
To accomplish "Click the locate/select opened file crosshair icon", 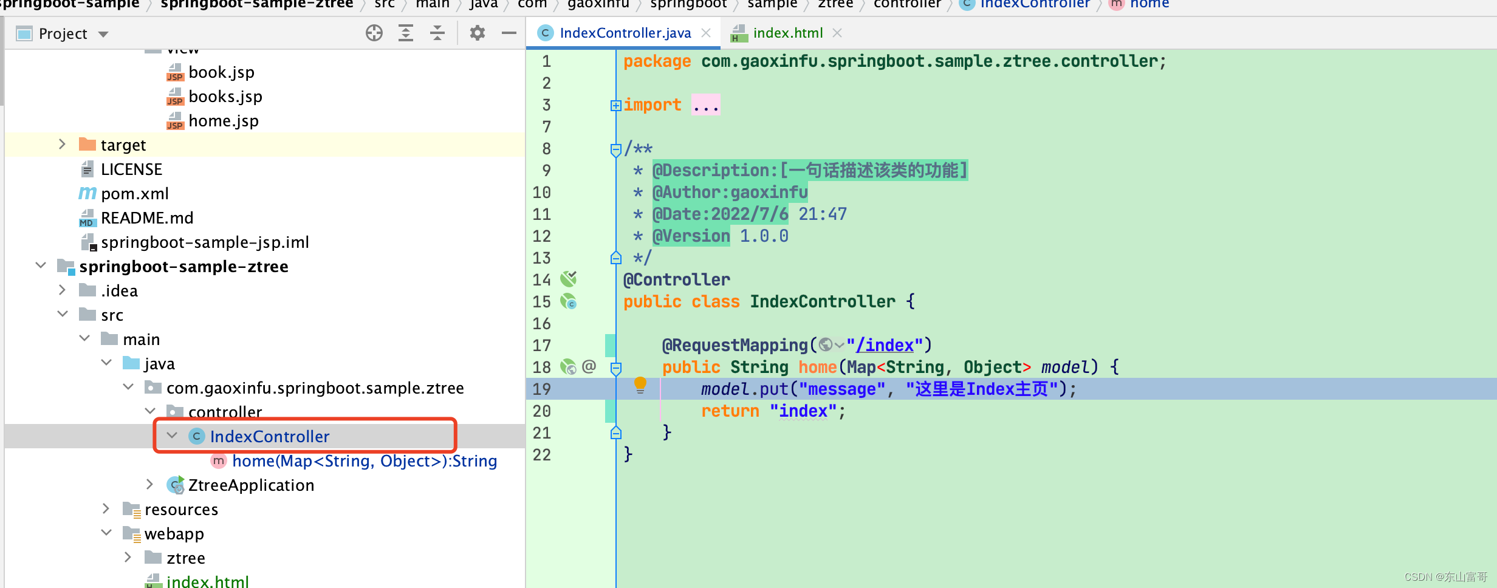I will click(x=374, y=33).
